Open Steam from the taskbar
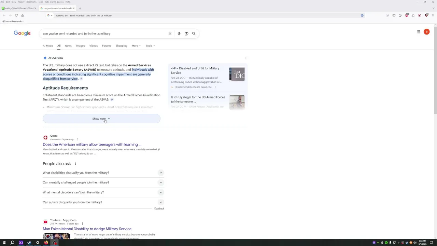The image size is (437, 246). [29, 243]
